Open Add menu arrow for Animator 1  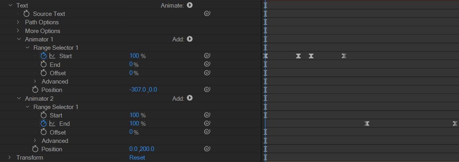tap(189, 39)
